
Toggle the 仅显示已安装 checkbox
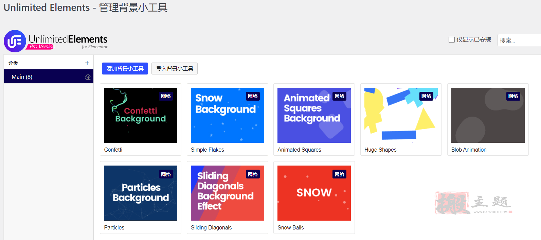point(452,40)
